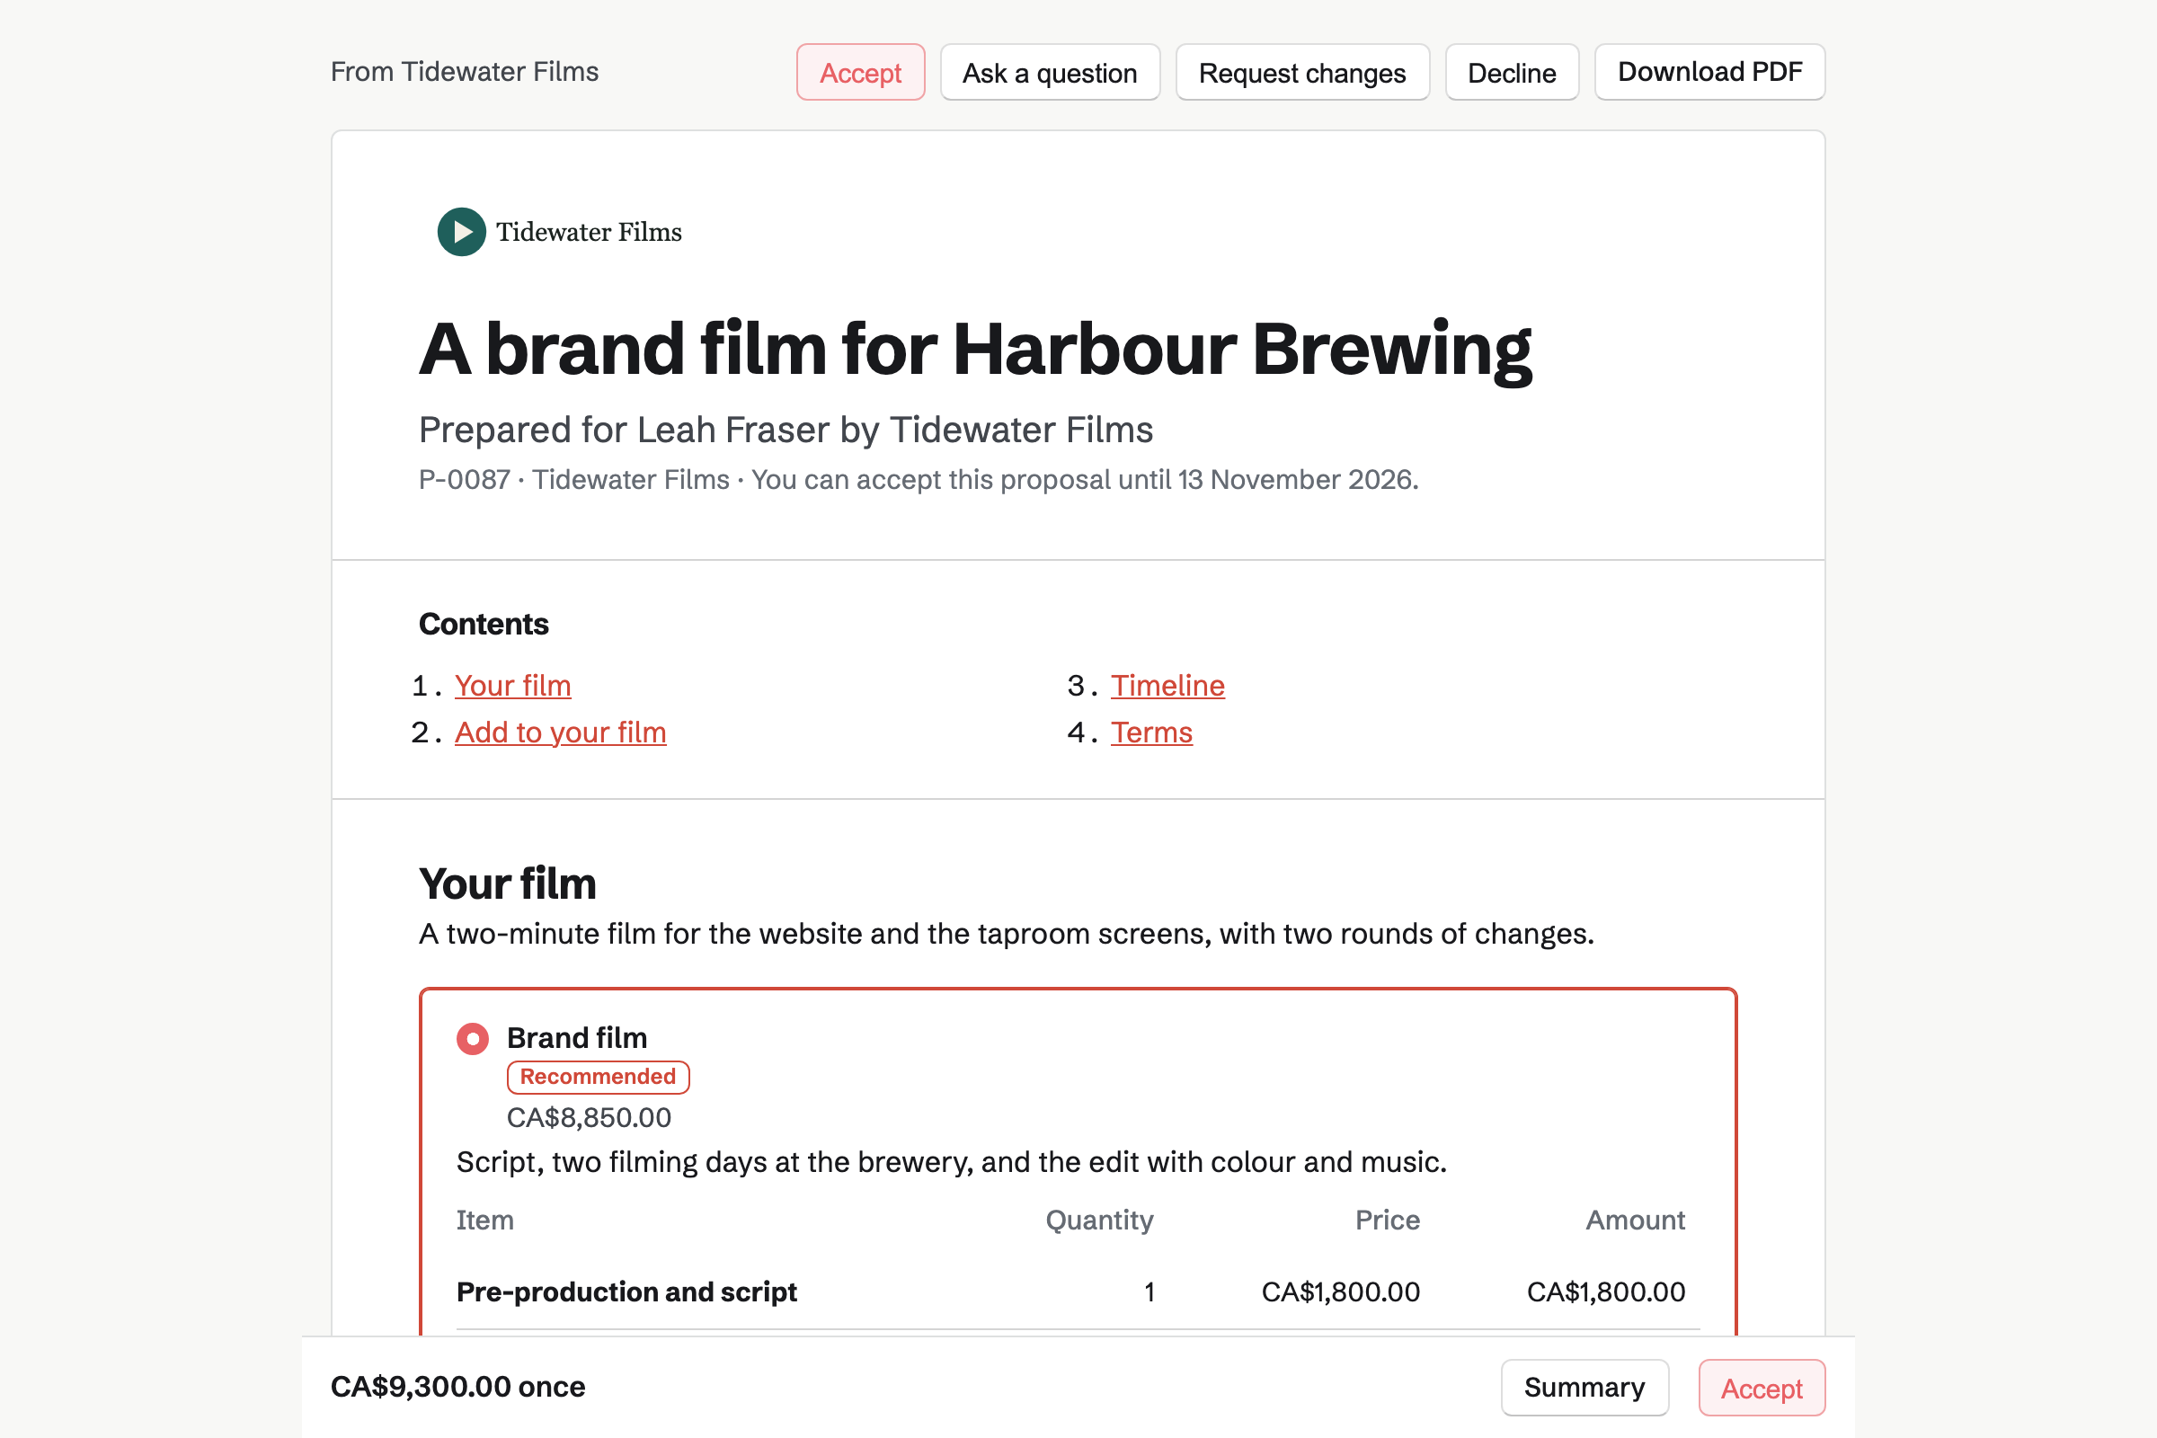
Task: Click the Tidewater Films wordmark beside logo
Action: pos(589,232)
